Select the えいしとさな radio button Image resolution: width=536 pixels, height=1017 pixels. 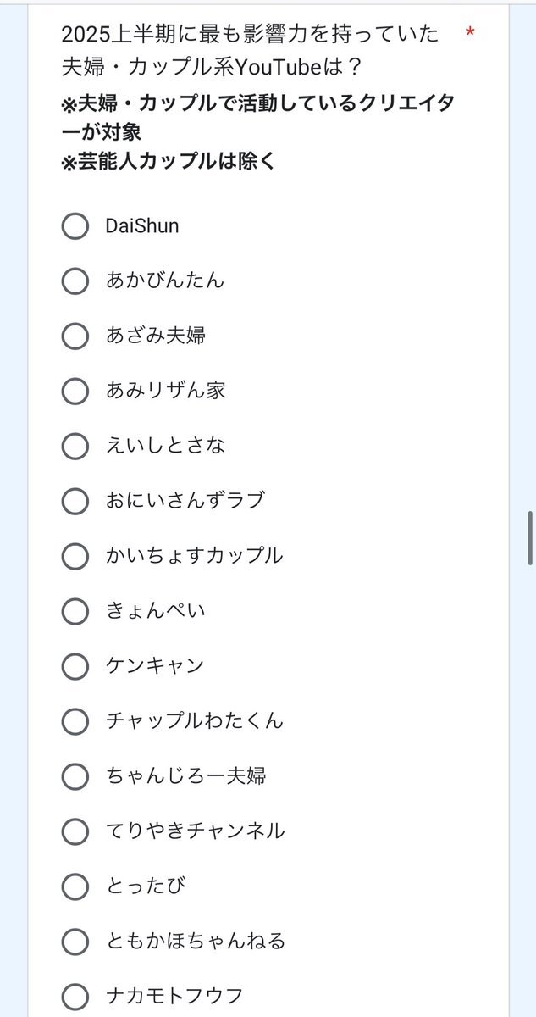[75, 447]
